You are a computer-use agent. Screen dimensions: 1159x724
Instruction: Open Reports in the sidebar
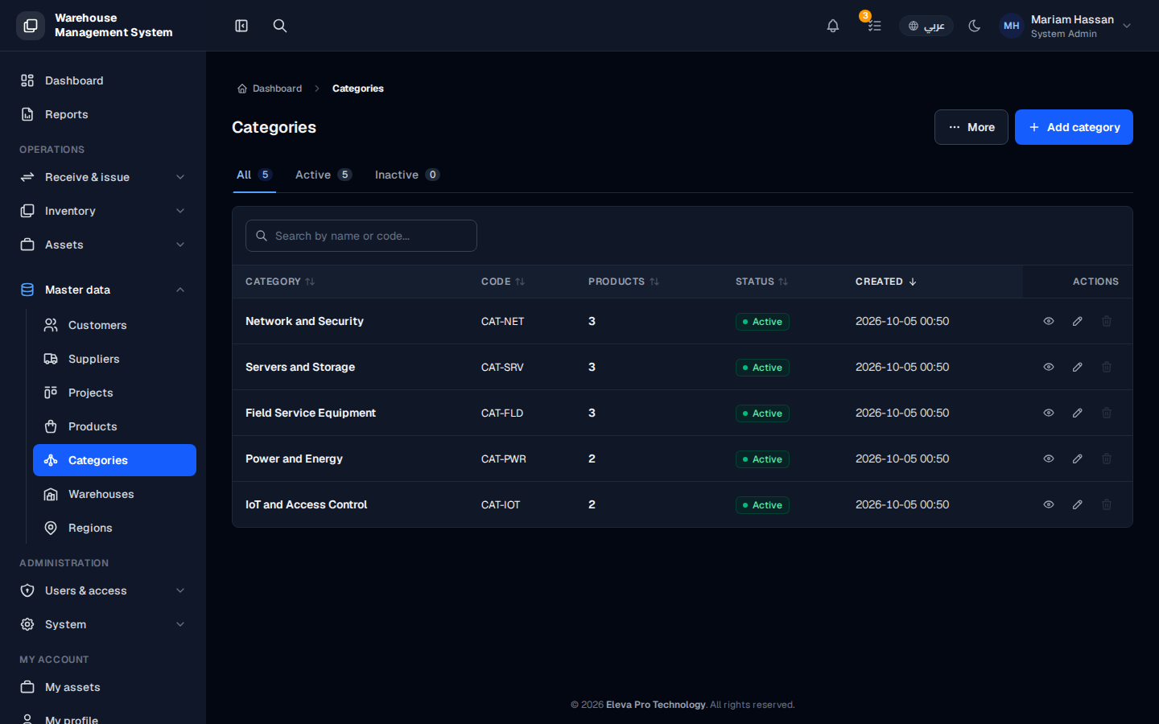click(103, 114)
